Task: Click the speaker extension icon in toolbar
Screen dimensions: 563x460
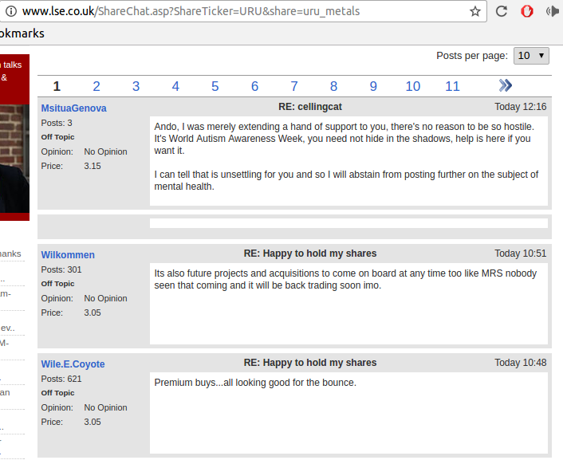Action: (553, 11)
